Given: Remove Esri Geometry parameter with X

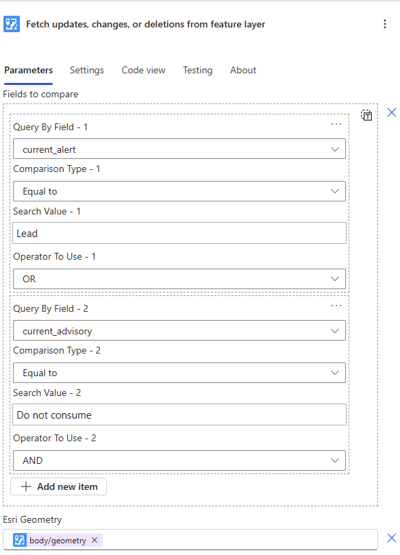Looking at the screenshot, I should coord(392,538).
